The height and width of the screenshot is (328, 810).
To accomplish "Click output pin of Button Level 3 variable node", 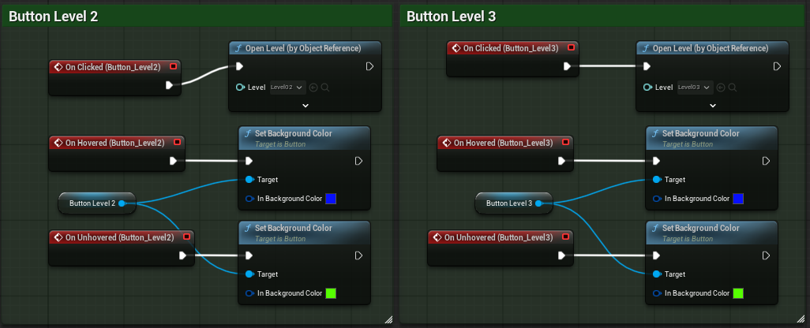I will point(538,203).
